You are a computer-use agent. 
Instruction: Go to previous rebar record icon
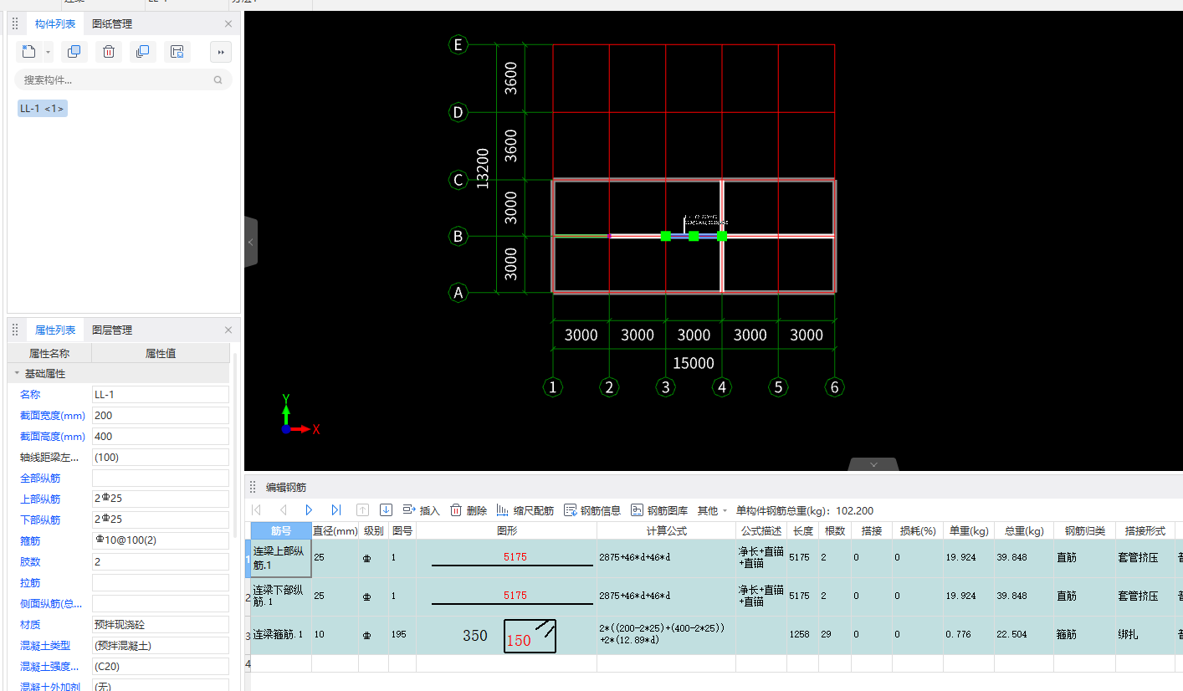tap(284, 510)
